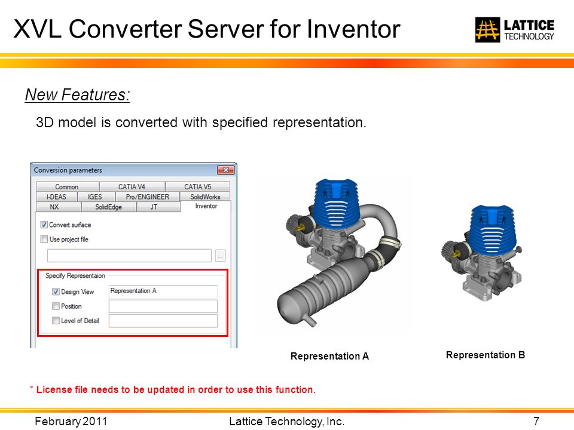Click the red license file note

click(172, 389)
